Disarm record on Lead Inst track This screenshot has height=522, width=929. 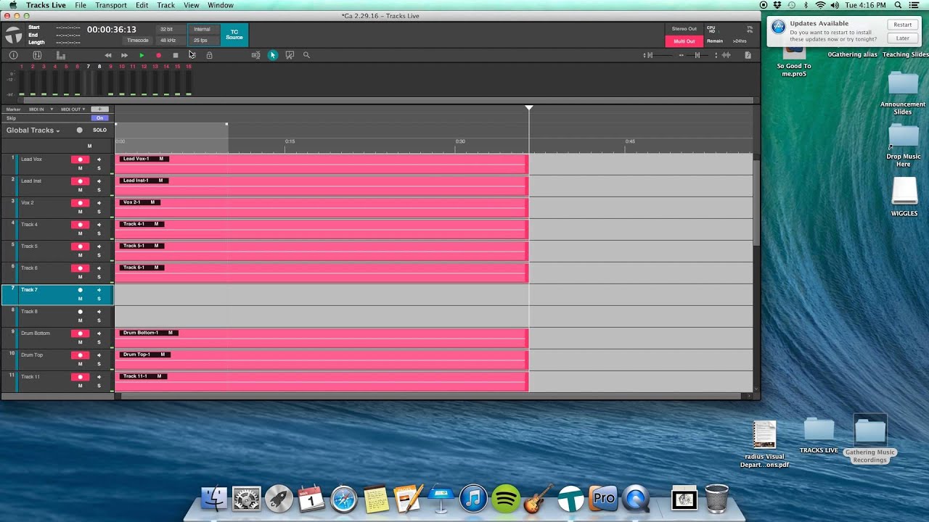point(80,181)
